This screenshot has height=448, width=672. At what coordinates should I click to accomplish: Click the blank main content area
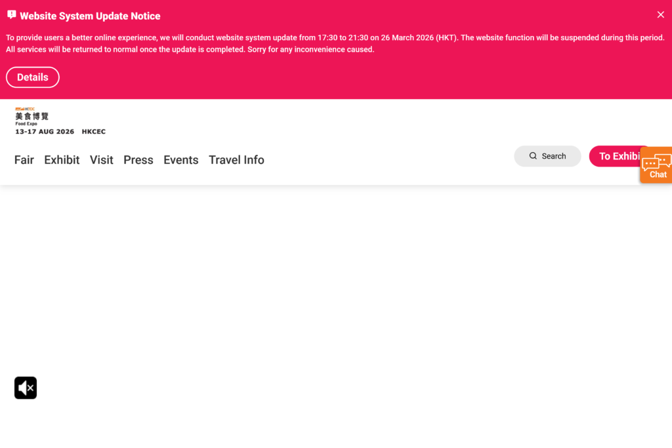[x=336, y=295]
